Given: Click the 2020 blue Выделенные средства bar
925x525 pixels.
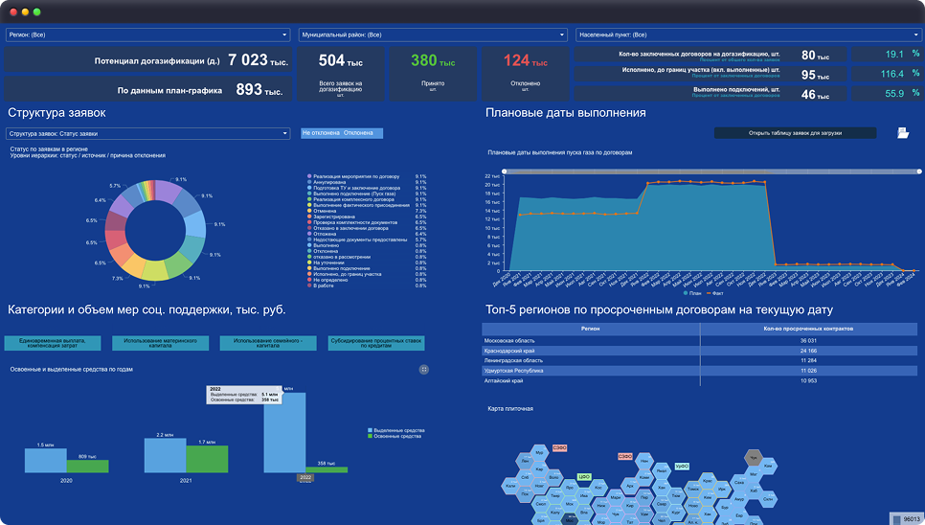Looking at the screenshot, I should [x=45, y=461].
